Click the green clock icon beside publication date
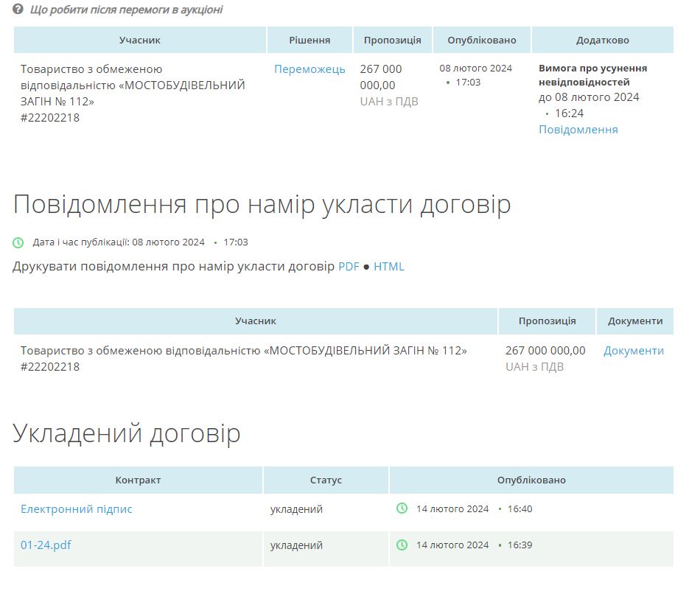This screenshot has height=591, width=689. point(18,242)
